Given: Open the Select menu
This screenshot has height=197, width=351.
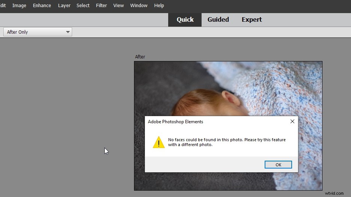Looking at the screenshot, I should click(x=83, y=5).
